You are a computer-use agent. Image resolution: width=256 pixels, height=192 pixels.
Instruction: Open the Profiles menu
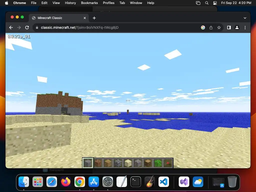pos(108,3)
